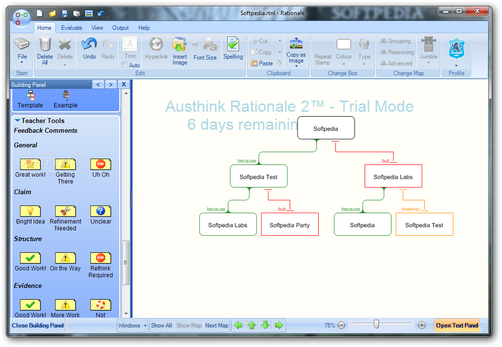This screenshot has height=347, width=502.
Task: Select the Great work! stamp
Action: (30, 164)
